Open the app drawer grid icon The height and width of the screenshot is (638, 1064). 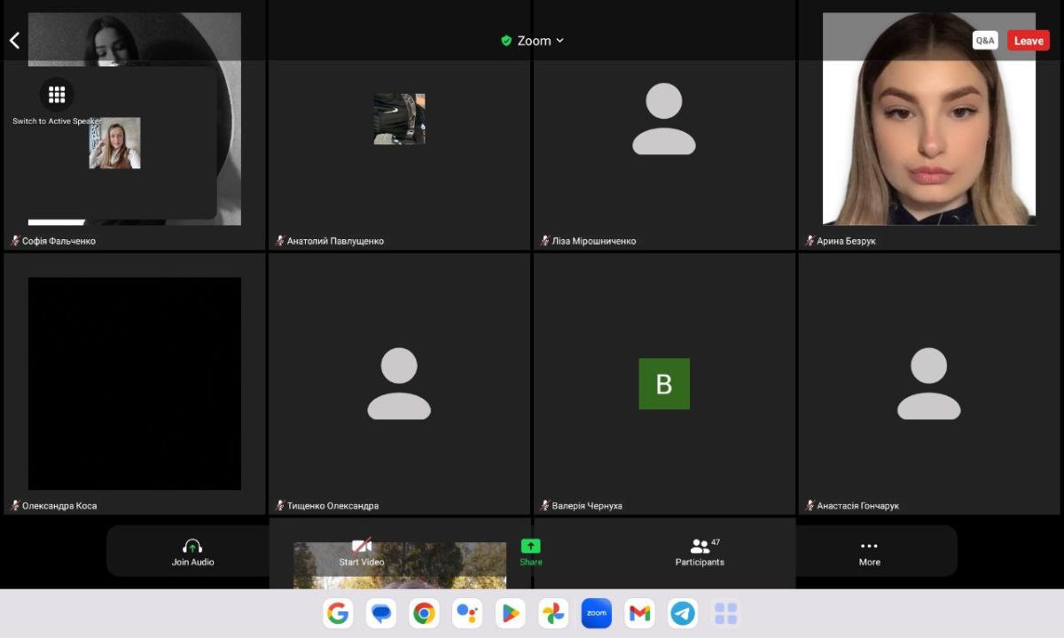coord(725,613)
